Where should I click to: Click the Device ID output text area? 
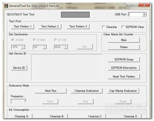66,68
